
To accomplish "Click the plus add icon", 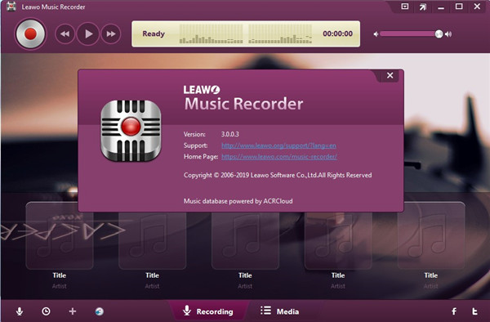I will click(x=73, y=311).
